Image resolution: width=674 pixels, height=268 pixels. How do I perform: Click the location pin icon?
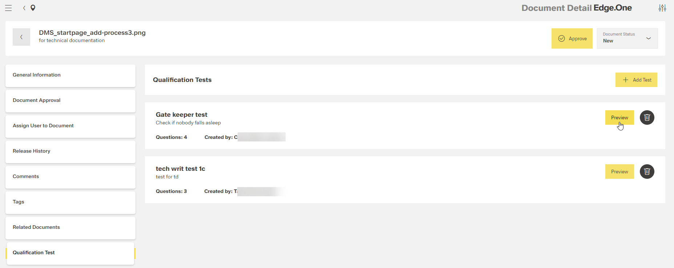click(33, 8)
